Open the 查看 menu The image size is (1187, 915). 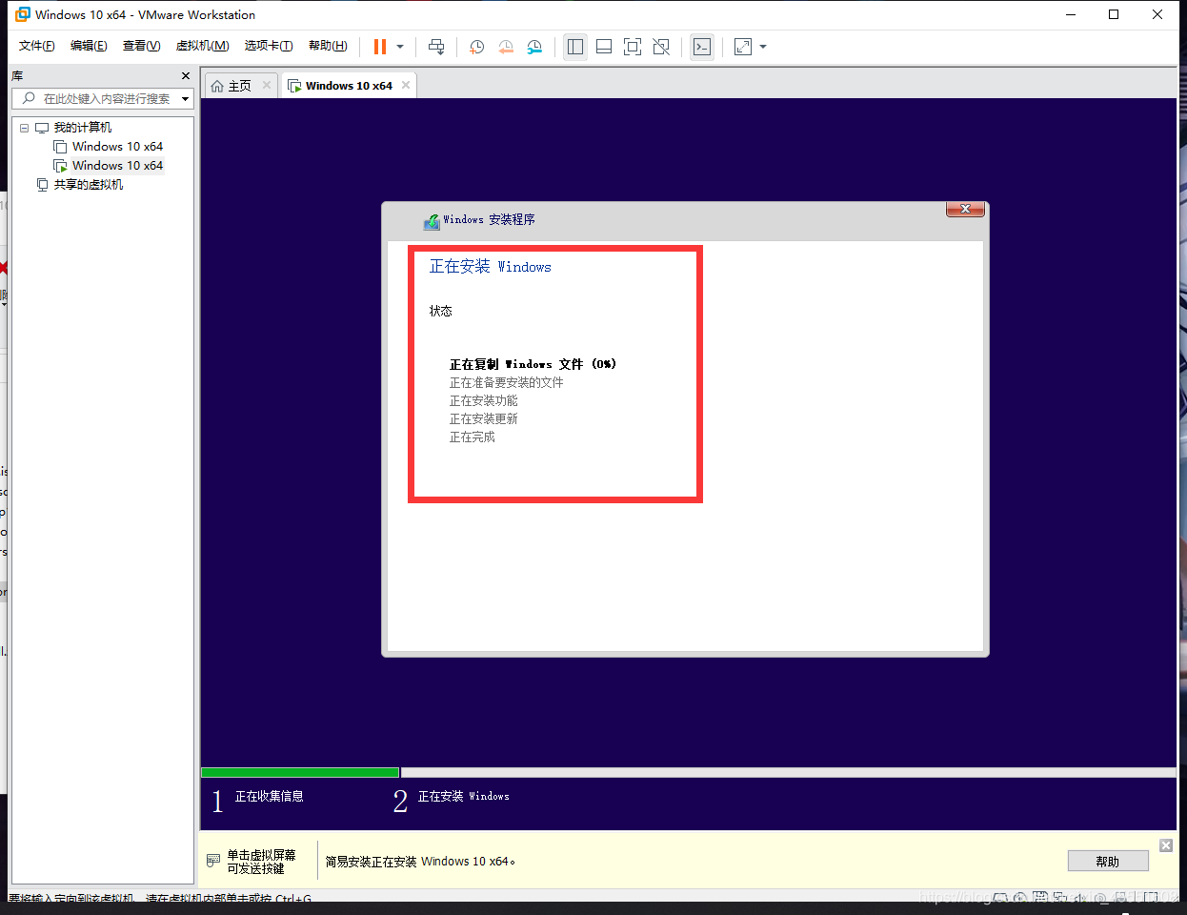click(141, 46)
